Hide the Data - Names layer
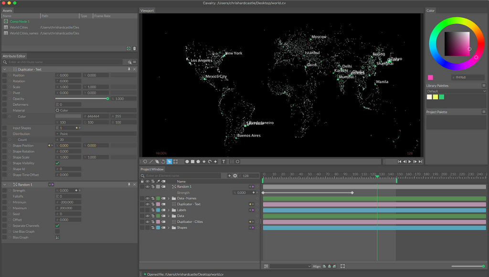489x277 pixels. (x=148, y=198)
